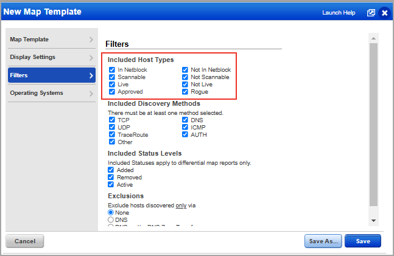Close the New Map Template dialog

coord(384,13)
